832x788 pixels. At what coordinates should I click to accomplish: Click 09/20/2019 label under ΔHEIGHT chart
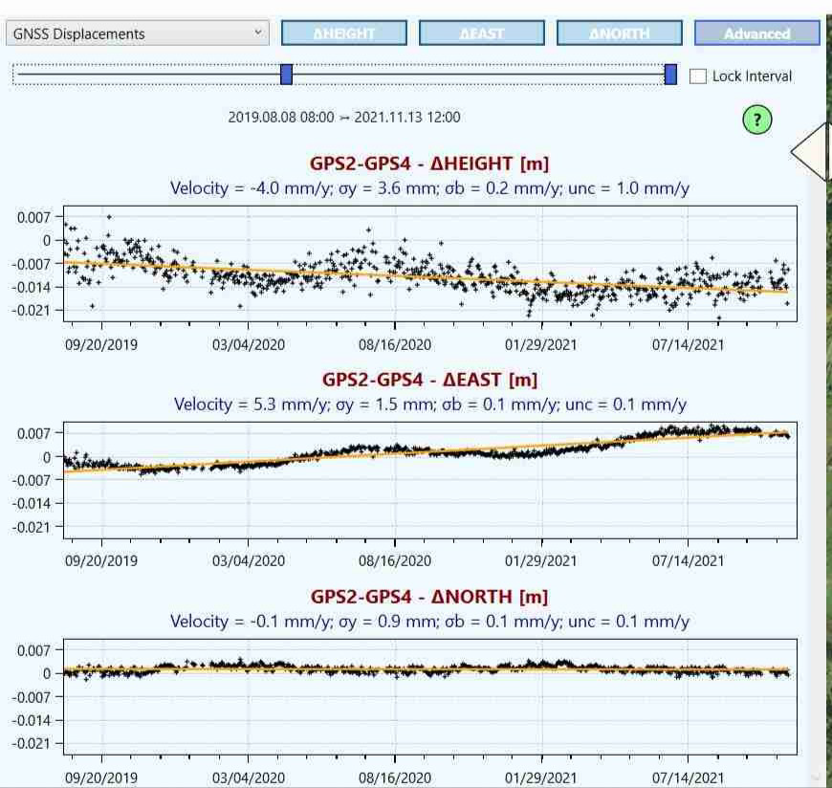point(100,345)
